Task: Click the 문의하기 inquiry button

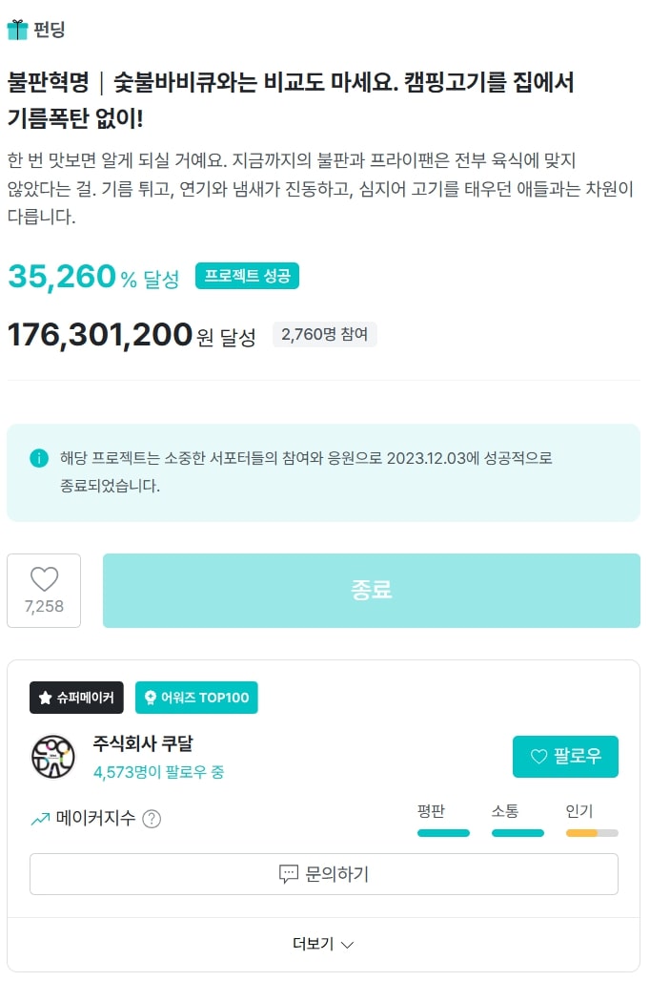Action: click(324, 874)
